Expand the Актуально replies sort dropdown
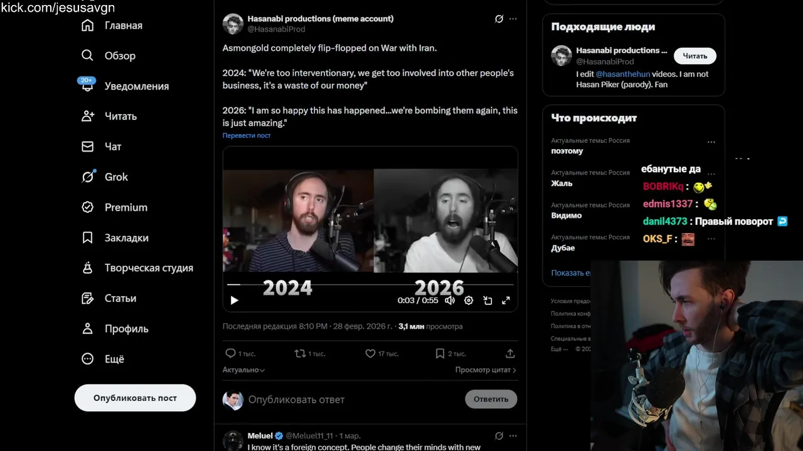Viewport: 803px width, 451px height. point(243,370)
